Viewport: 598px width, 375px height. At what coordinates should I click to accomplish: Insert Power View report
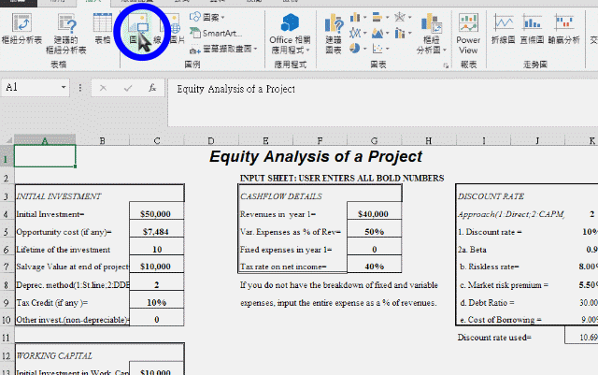click(x=468, y=34)
